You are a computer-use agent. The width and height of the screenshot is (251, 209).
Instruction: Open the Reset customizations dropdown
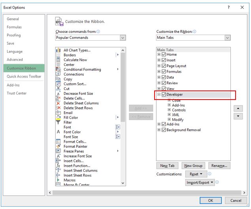(x=196, y=174)
